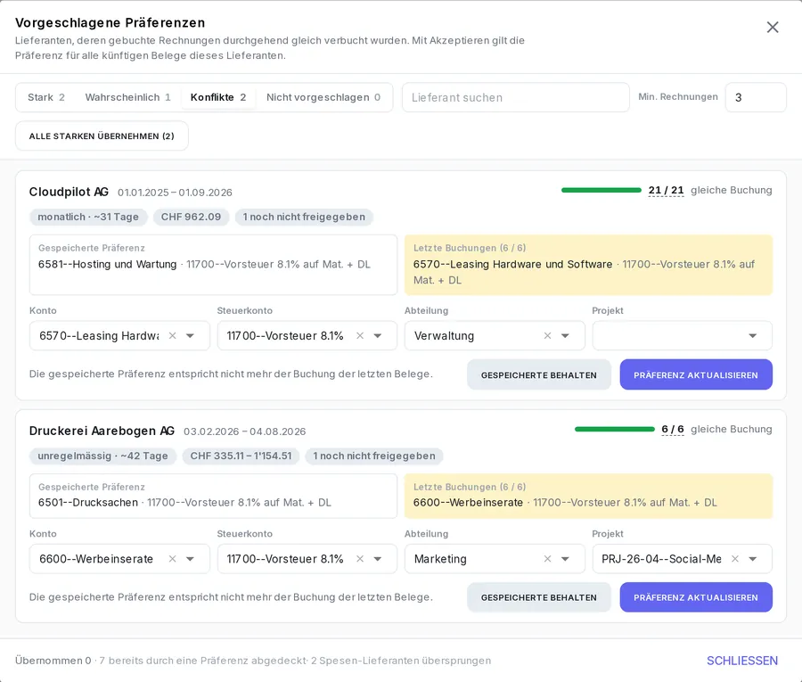The height and width of the screenshot is (682, 802).
Task: Open Konto dropdown for Cloudpilot AG
Action: click(x=191, y=335)
